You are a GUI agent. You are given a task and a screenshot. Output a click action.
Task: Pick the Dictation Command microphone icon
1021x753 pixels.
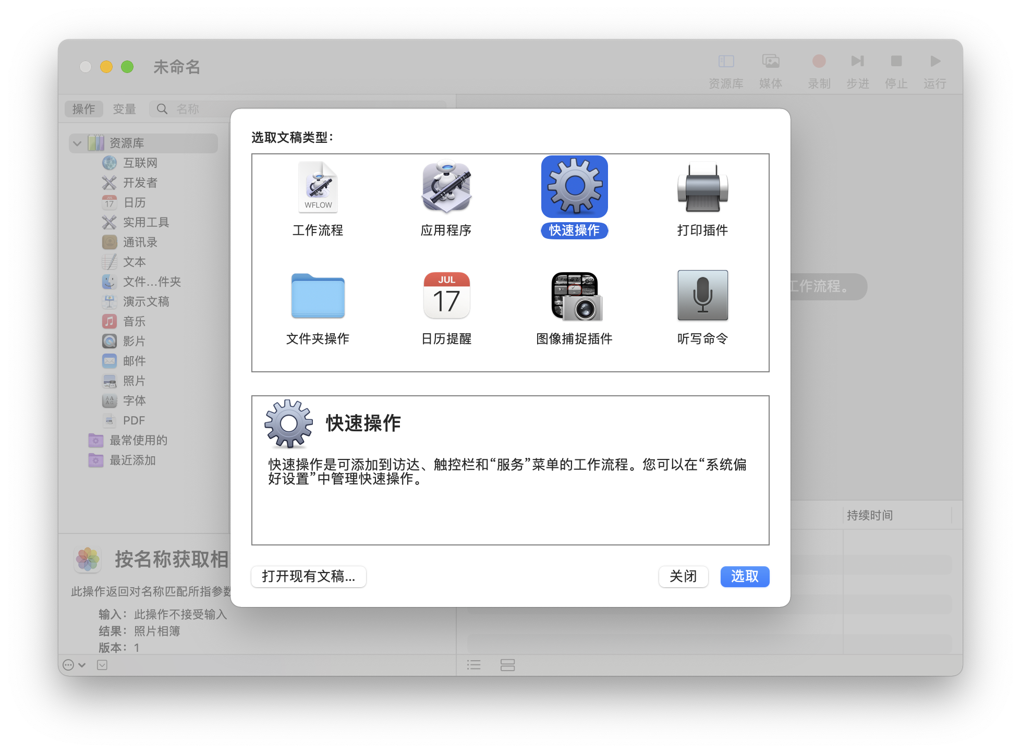(x=702, y=296)
